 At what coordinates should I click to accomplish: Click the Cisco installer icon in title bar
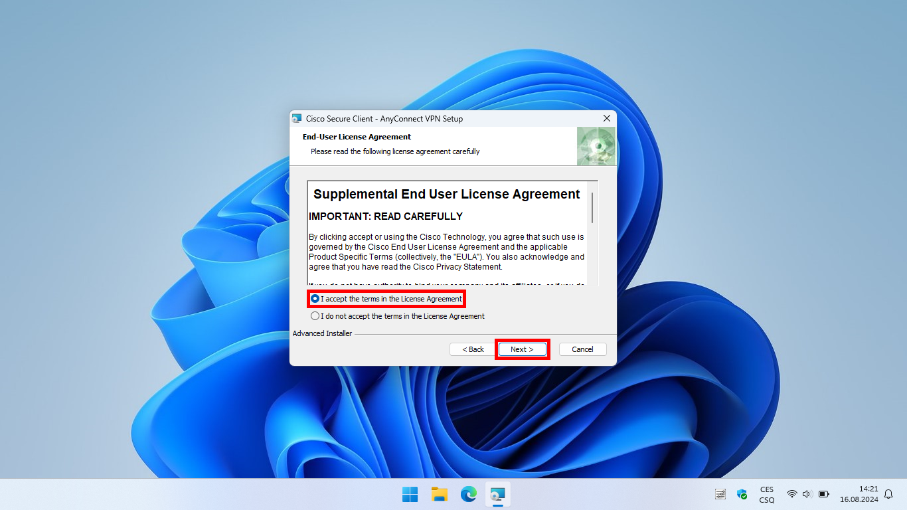click(x=297, y=119)
